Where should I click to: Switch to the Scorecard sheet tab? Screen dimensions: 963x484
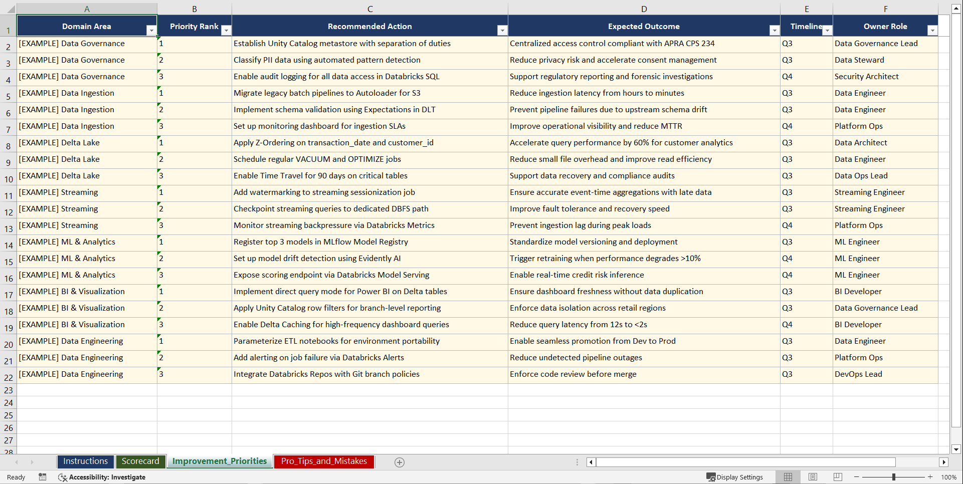[x=141, y=461]
